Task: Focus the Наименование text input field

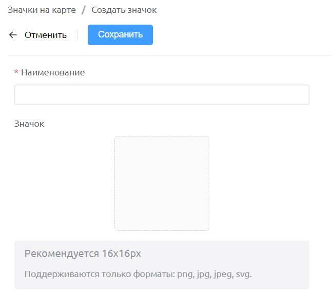Action: click(x=162, y=95)
